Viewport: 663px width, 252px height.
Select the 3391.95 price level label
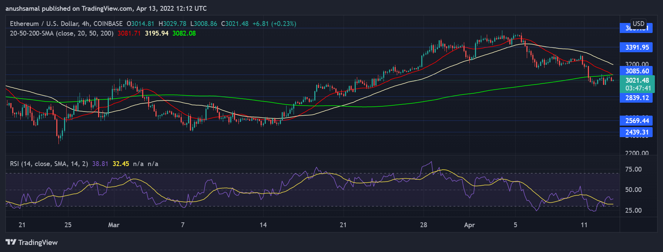pyautogui.click(x=637, y=47)
